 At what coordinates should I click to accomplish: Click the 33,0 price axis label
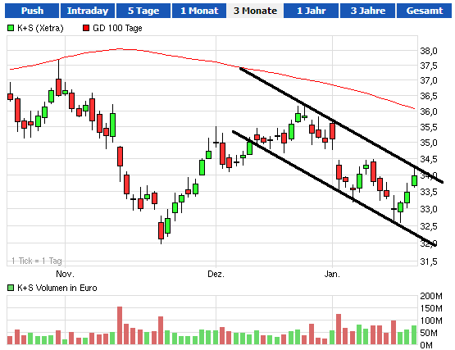(x=429, y=209)
